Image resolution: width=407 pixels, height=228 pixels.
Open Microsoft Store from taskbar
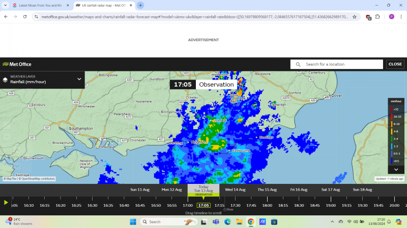coord(274,222)
